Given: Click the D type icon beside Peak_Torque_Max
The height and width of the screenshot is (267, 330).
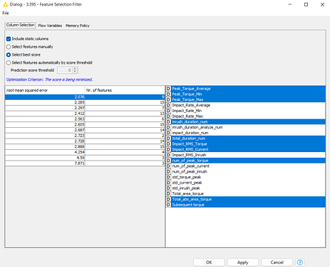Looking at the screenshot, I should [168, 99].
